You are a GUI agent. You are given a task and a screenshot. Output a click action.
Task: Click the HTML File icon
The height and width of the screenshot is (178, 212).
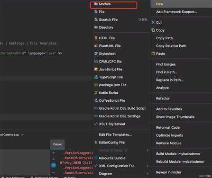pos(96,38)
